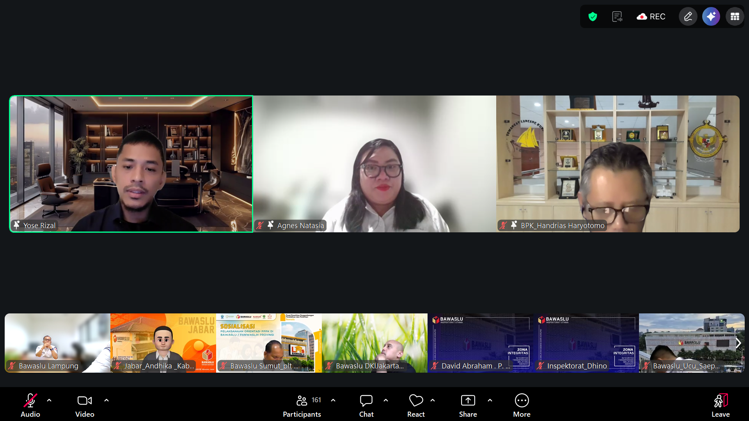Toggle the Participants list panel
Image resolution: width=749 pixels, height=421 pixels.
point(302,405)
